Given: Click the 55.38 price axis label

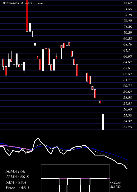Looking at the screenshot, I should (x=128, y=115).
